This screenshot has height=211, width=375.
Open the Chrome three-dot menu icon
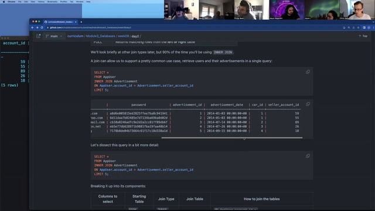click(x=373, y=28)
